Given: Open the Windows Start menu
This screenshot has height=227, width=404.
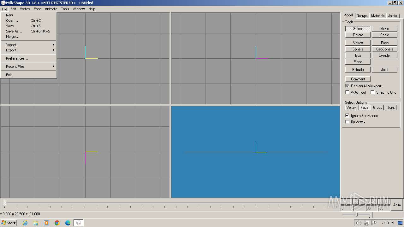Looking at the screenshot, I should 9,223.
